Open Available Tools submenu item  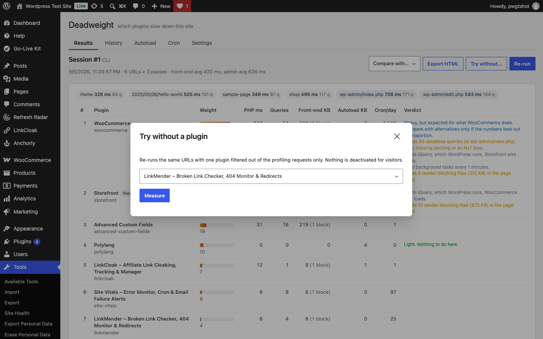point(21,281)
